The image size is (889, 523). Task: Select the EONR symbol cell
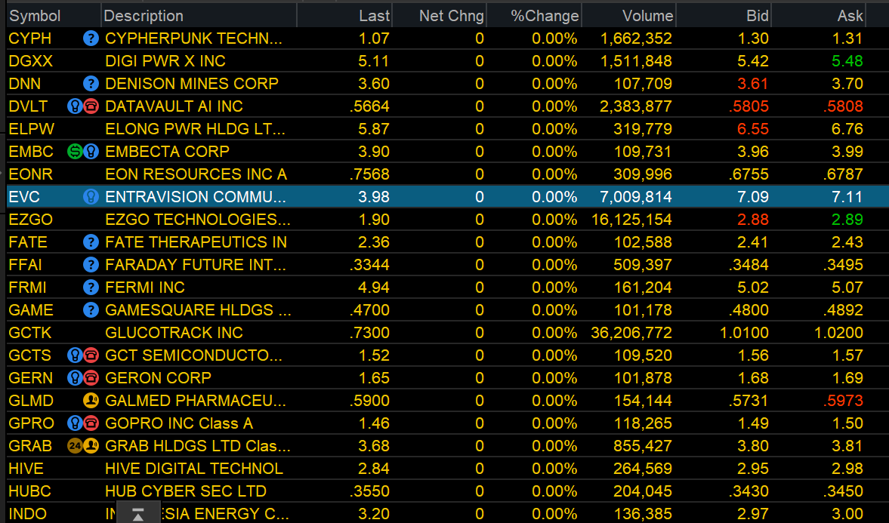(31, 174)
